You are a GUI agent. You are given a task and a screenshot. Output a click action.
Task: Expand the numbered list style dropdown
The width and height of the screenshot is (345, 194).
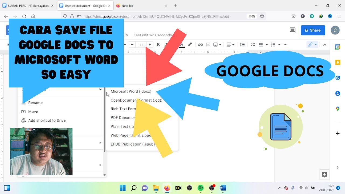[x=279, y=45]
